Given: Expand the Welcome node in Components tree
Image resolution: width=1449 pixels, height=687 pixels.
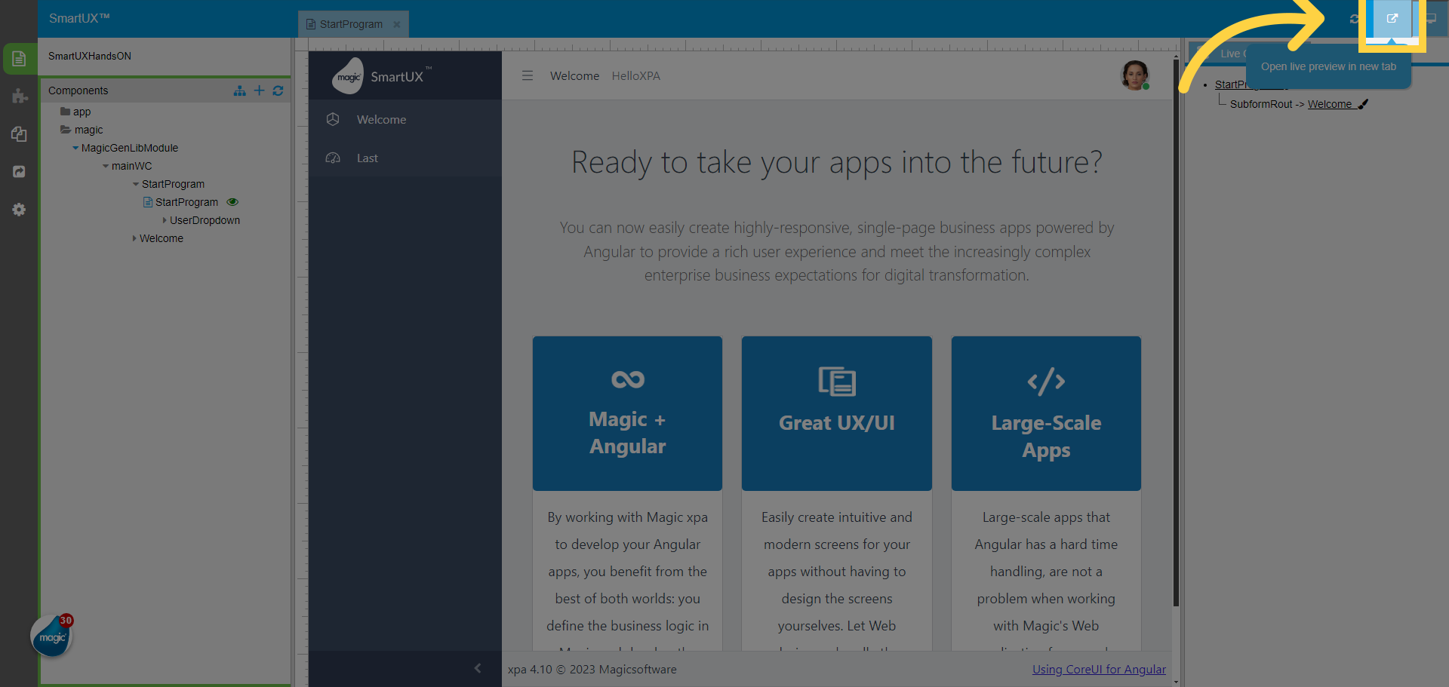Looking at the screenshot, I should (134, 238).
